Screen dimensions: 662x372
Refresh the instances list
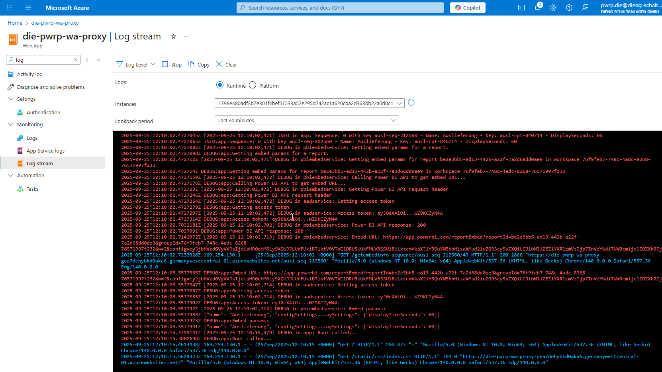tap(411, 103)
